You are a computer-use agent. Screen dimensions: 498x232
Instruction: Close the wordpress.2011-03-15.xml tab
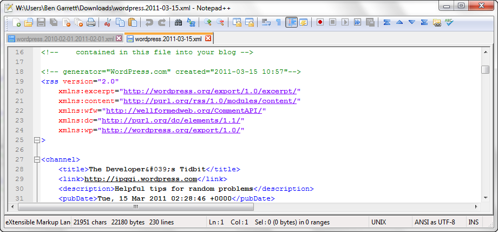(x=208, y=38)
